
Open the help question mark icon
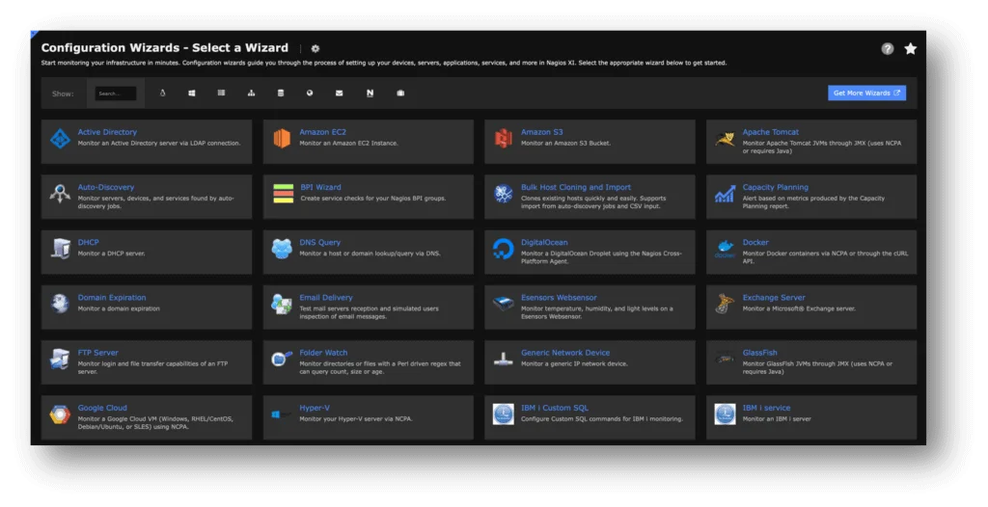click(x=888, y=48)
